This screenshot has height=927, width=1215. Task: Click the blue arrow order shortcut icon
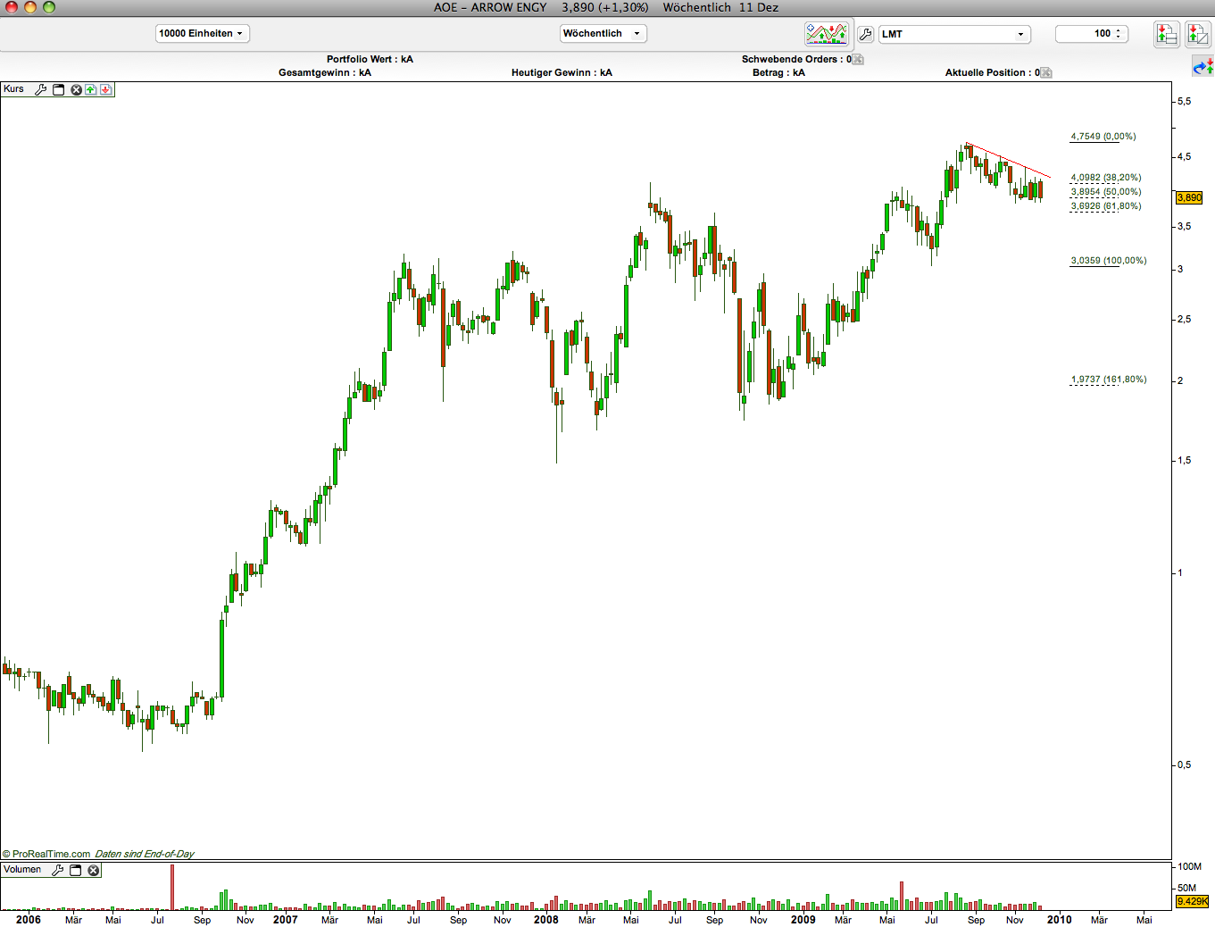[1203, 66]
